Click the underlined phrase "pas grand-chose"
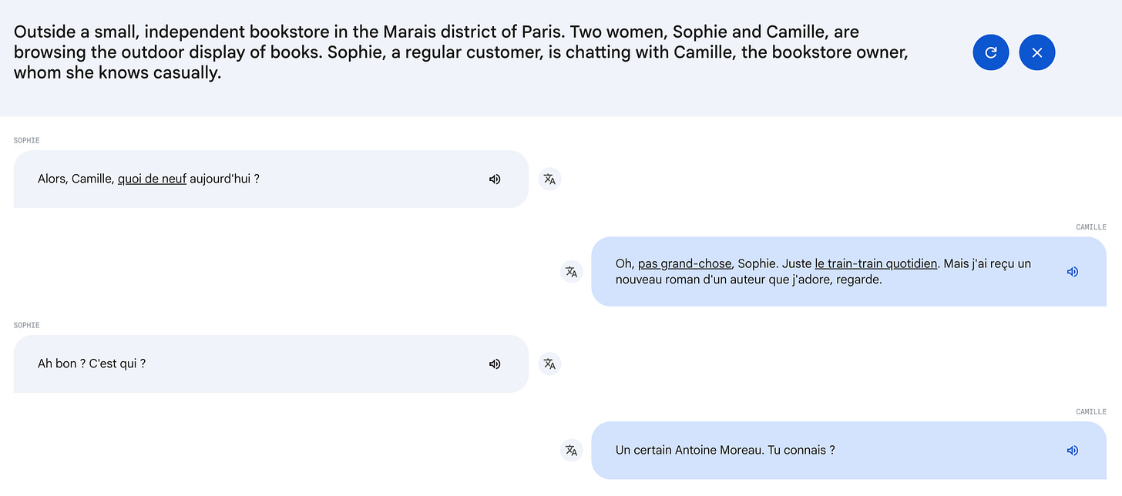This screenshot has height=496, width=1122. click(684, 263)
